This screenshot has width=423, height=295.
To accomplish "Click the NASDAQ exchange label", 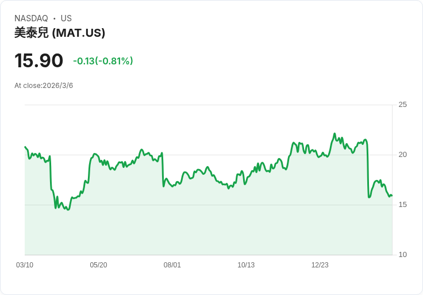I will pyautogui.click(x=31, y=18).
